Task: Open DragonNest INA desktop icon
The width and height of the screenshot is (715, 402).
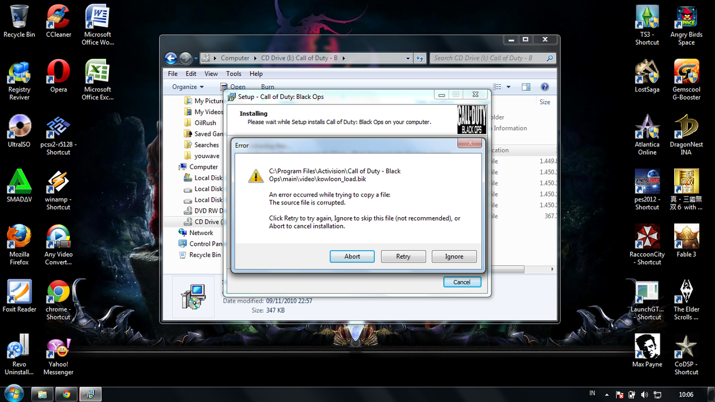Action: click(x=687, y=135)
